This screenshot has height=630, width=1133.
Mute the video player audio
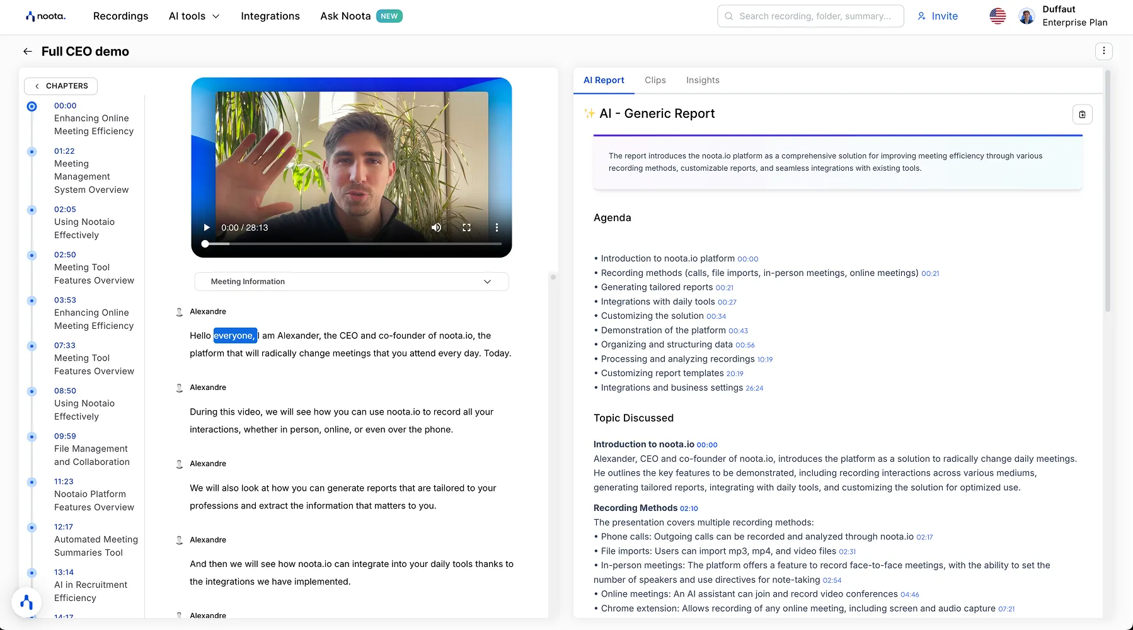click(436, 227)
